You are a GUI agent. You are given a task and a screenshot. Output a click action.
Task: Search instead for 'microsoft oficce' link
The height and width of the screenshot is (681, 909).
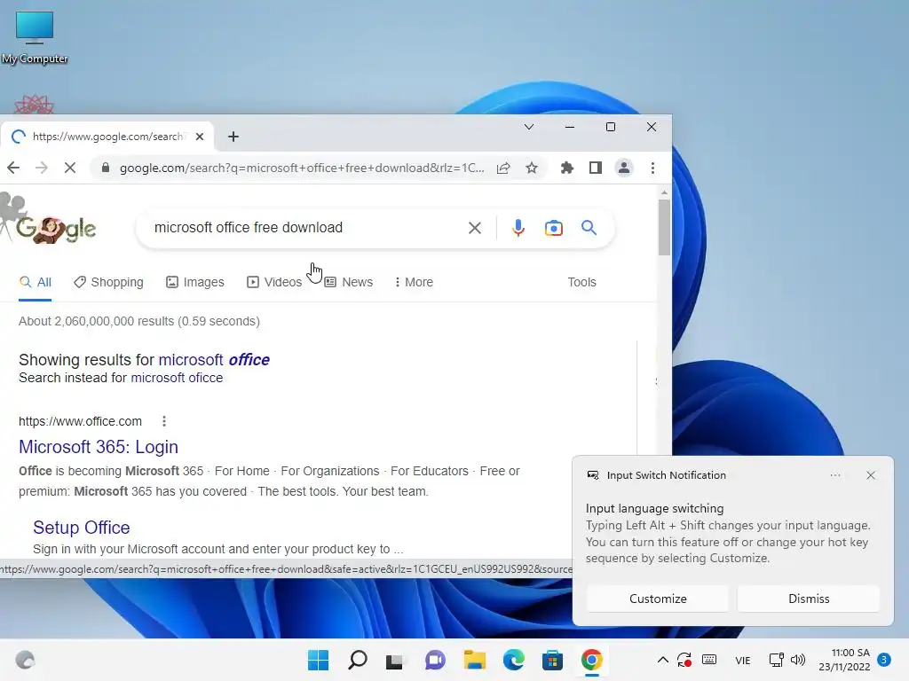tap(177, 378)
